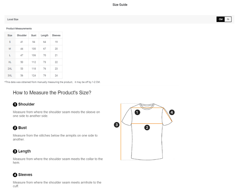
Task: Click the Bust heading's number 2 bullet
Action: click(15, 128)
